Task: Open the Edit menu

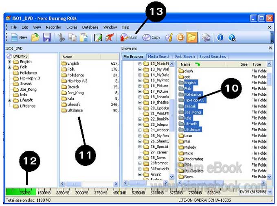Action: click(25, 27)
